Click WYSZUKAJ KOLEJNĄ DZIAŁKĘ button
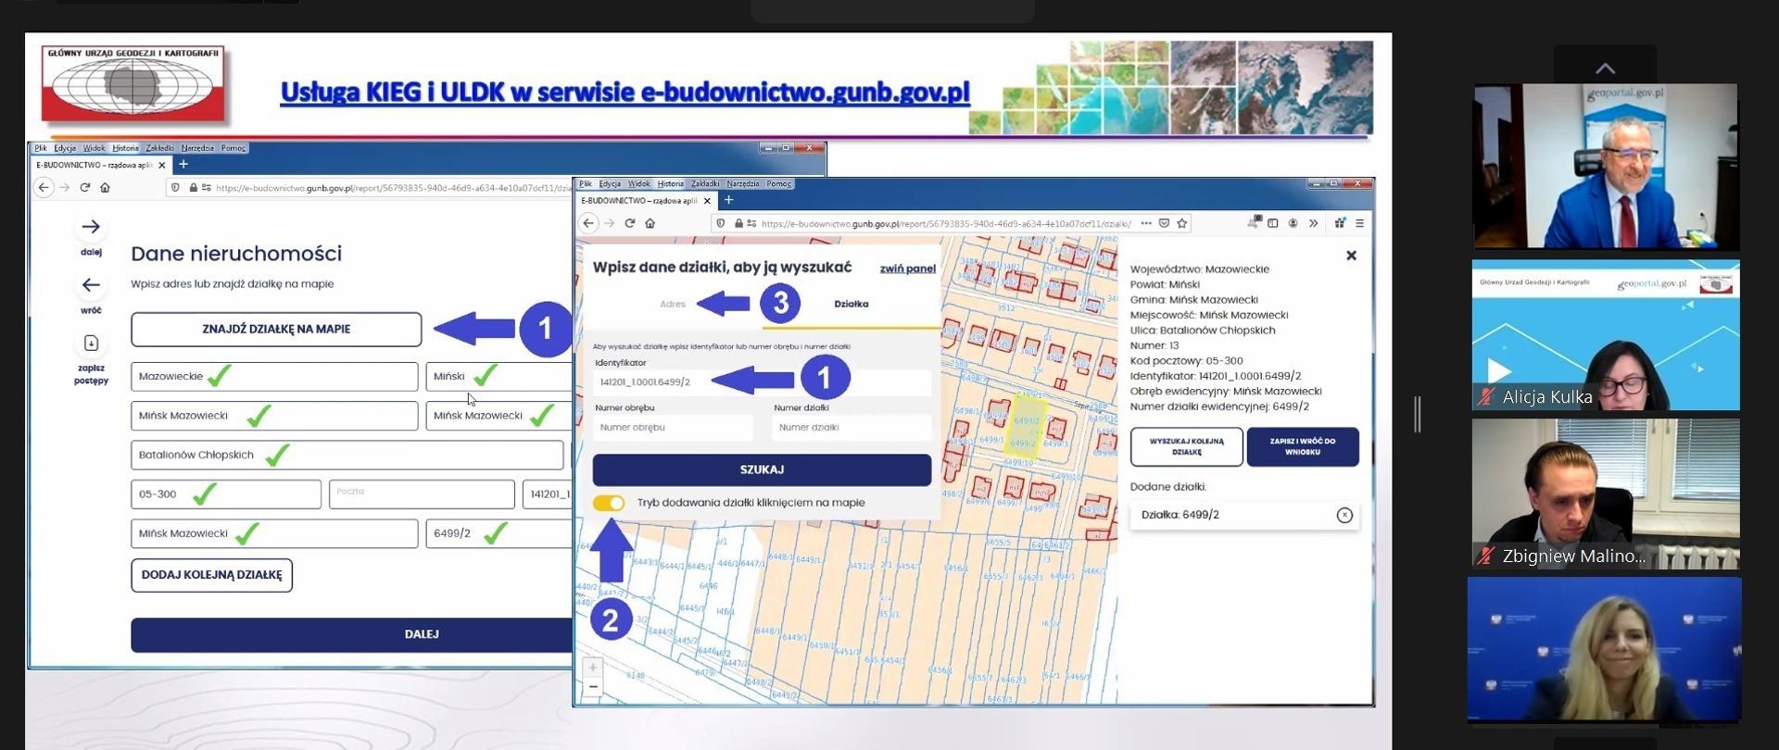 click(x=1186, y=446)
